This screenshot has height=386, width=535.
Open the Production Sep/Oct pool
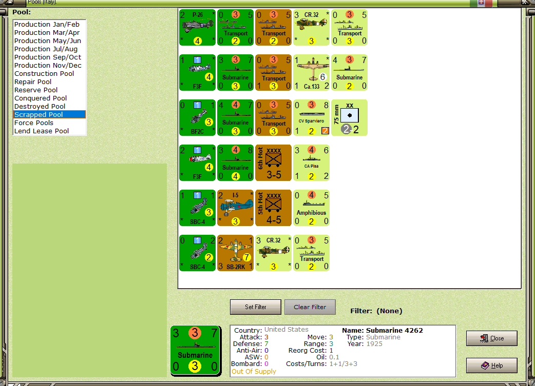tap(49, 57)
